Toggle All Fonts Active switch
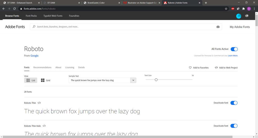The width and height of the screenshot is (258, 138). [x=234, y=49]
